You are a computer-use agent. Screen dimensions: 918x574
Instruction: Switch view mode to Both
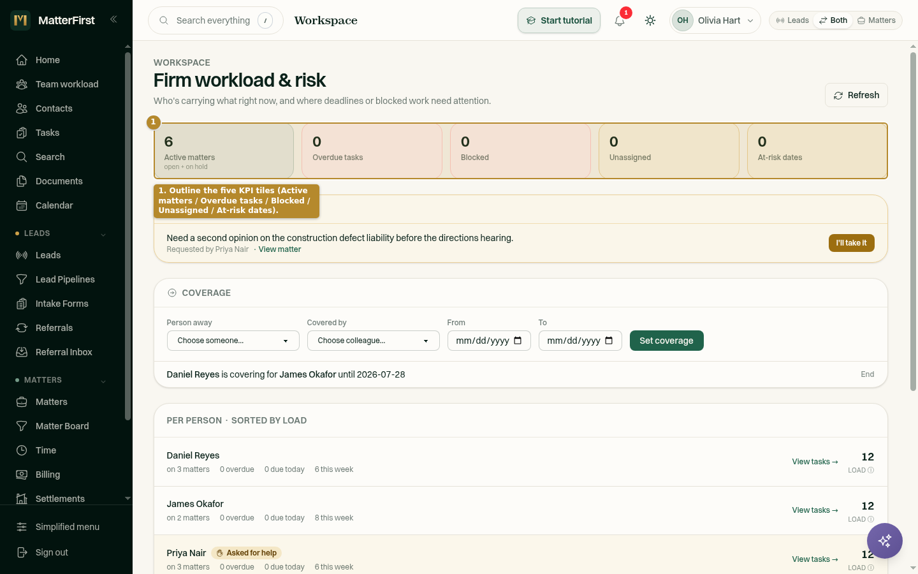[x=833, y=20]
